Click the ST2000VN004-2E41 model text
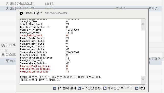Viewport: 164px width, 93px height. tap(57, 13)
